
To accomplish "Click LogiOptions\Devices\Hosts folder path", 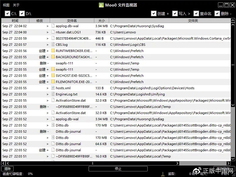I will (x=152, y=88).
